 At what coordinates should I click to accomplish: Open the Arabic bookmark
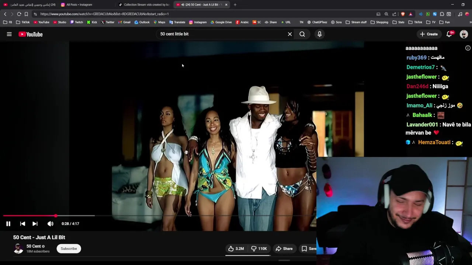[x=242, y=22]
